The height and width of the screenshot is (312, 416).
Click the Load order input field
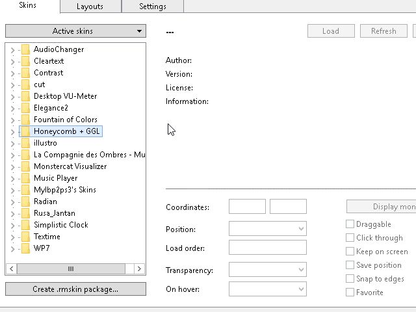[267, 248]
